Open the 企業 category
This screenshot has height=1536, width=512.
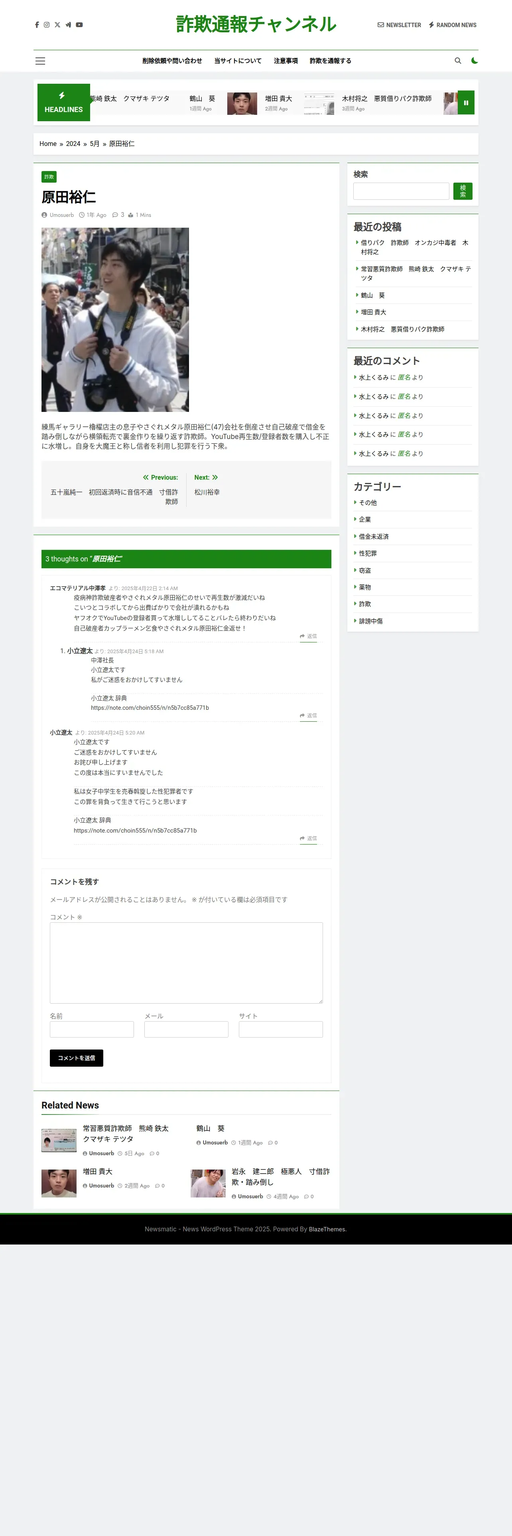tap(365, 519)
